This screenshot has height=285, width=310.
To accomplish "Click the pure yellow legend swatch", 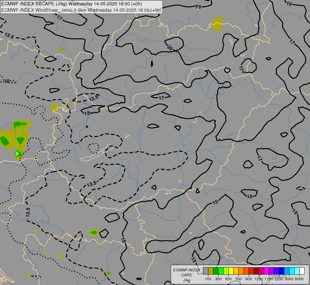I will point(231,271).
